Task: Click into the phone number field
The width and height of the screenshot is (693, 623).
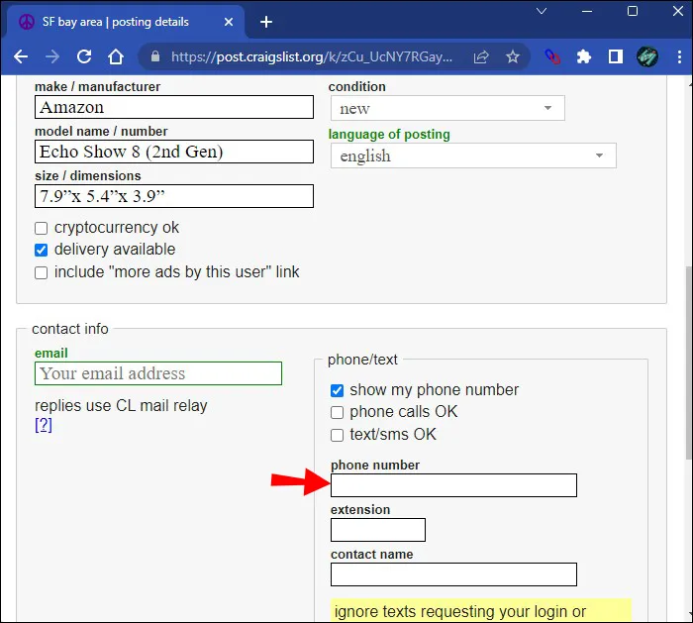Action: [453, 485]
